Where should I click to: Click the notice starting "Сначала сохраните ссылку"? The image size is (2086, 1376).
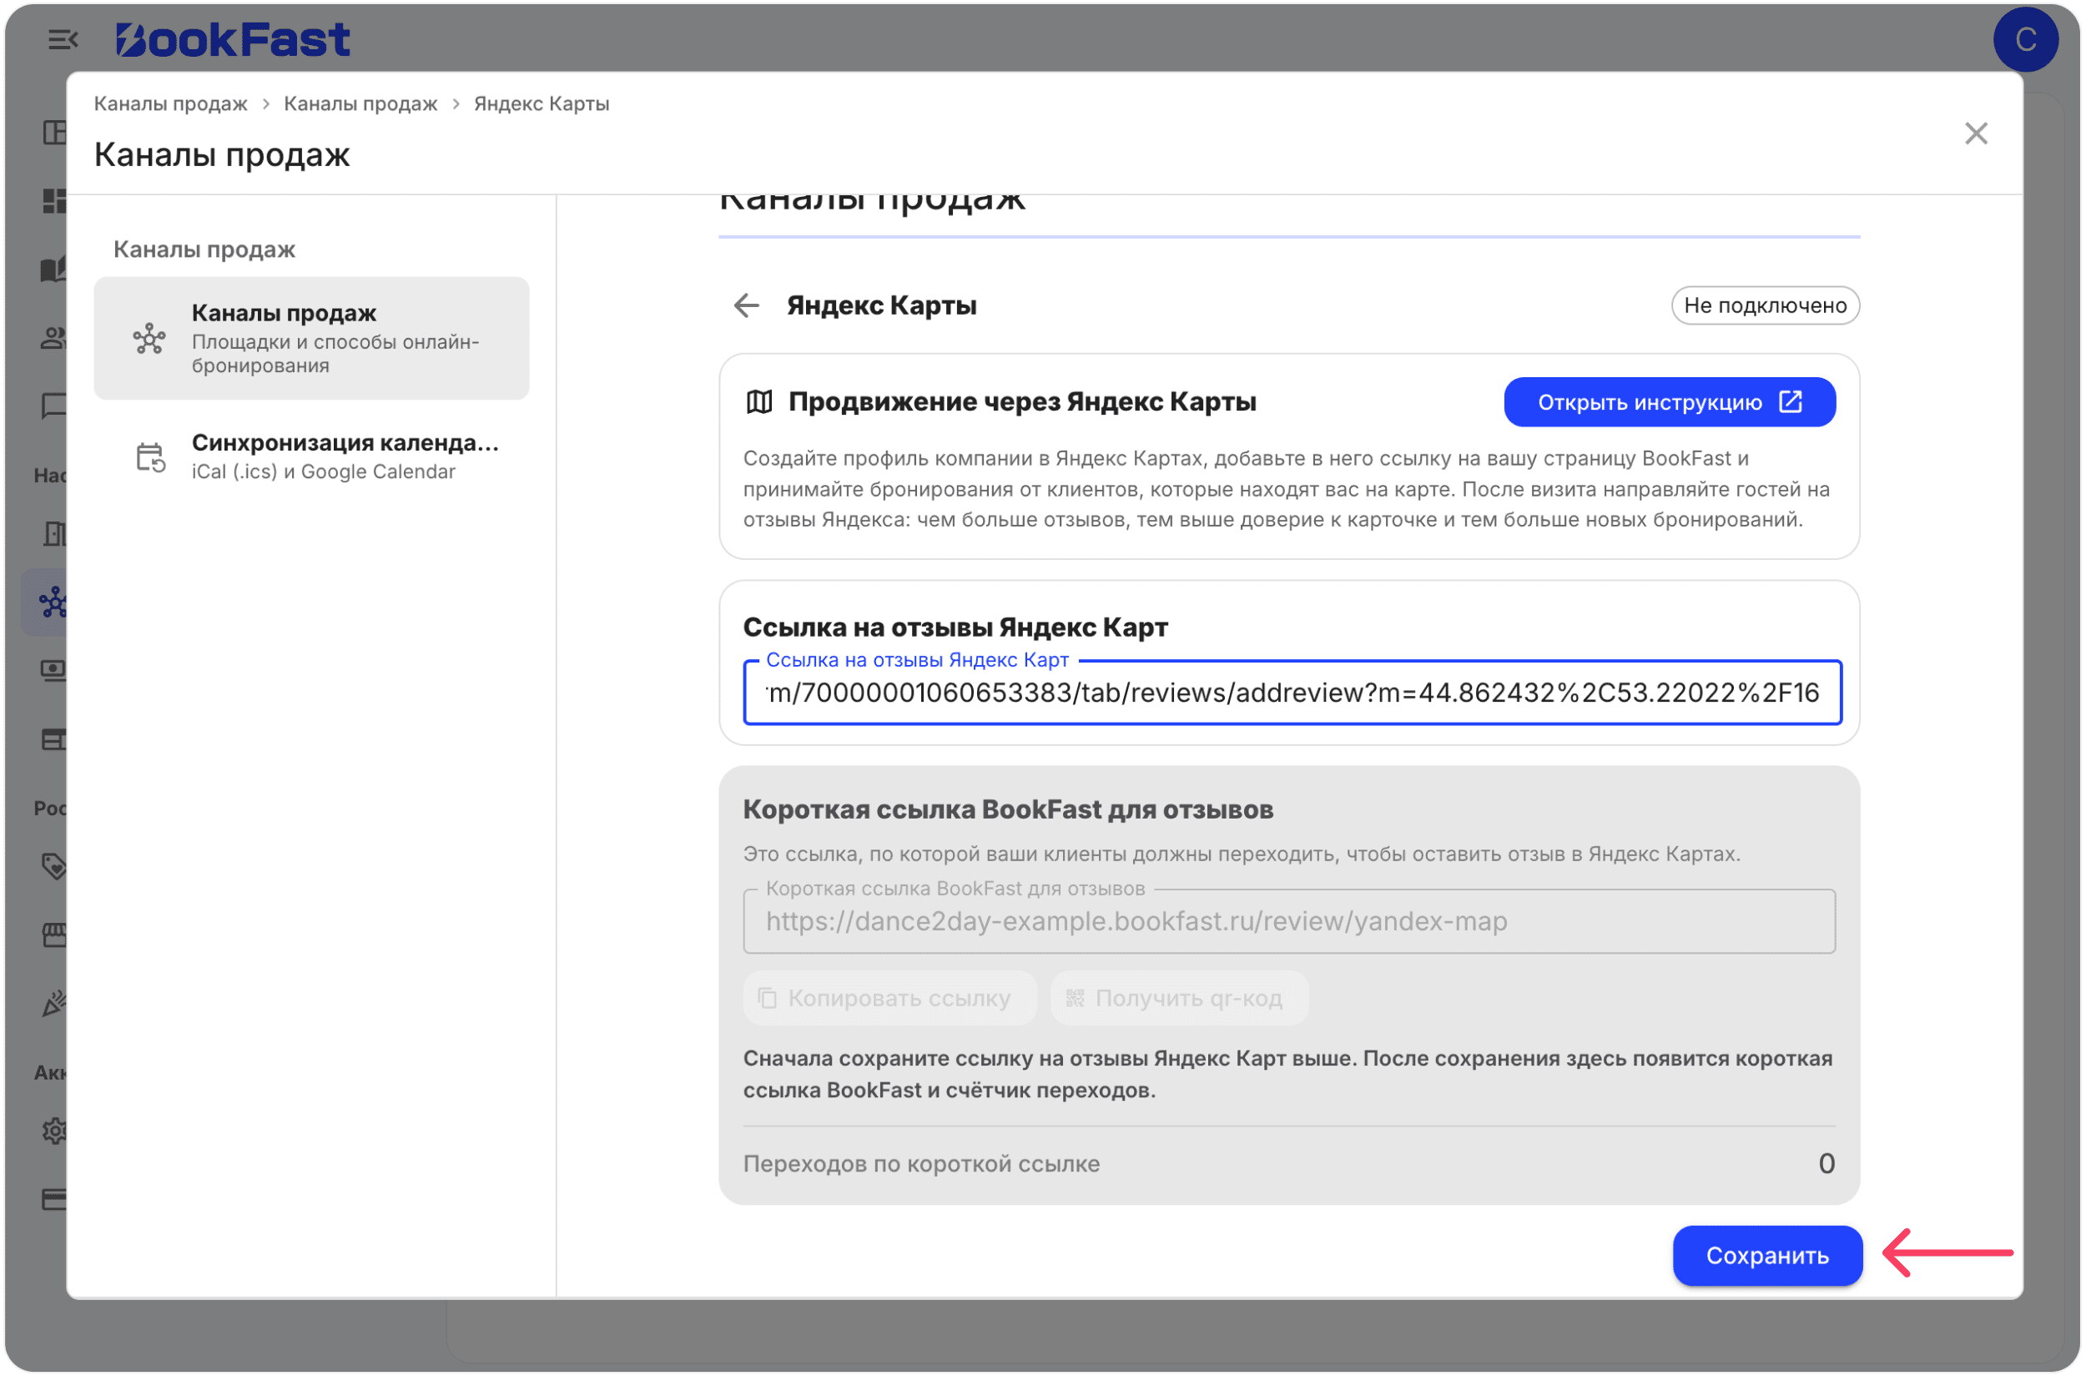tap(1287, 1074)
